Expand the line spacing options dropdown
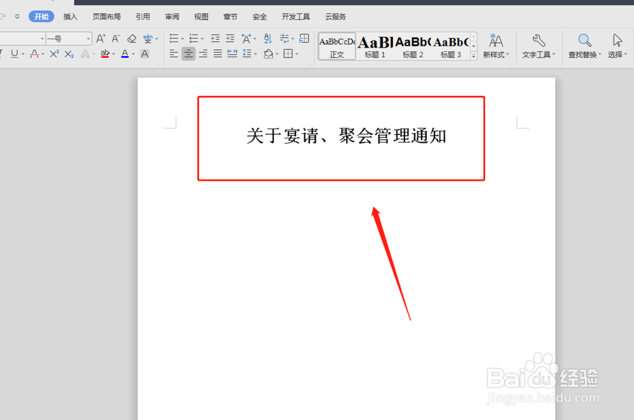Image resolution: width=634 pixels, height=420 pixels. (254, 54)
